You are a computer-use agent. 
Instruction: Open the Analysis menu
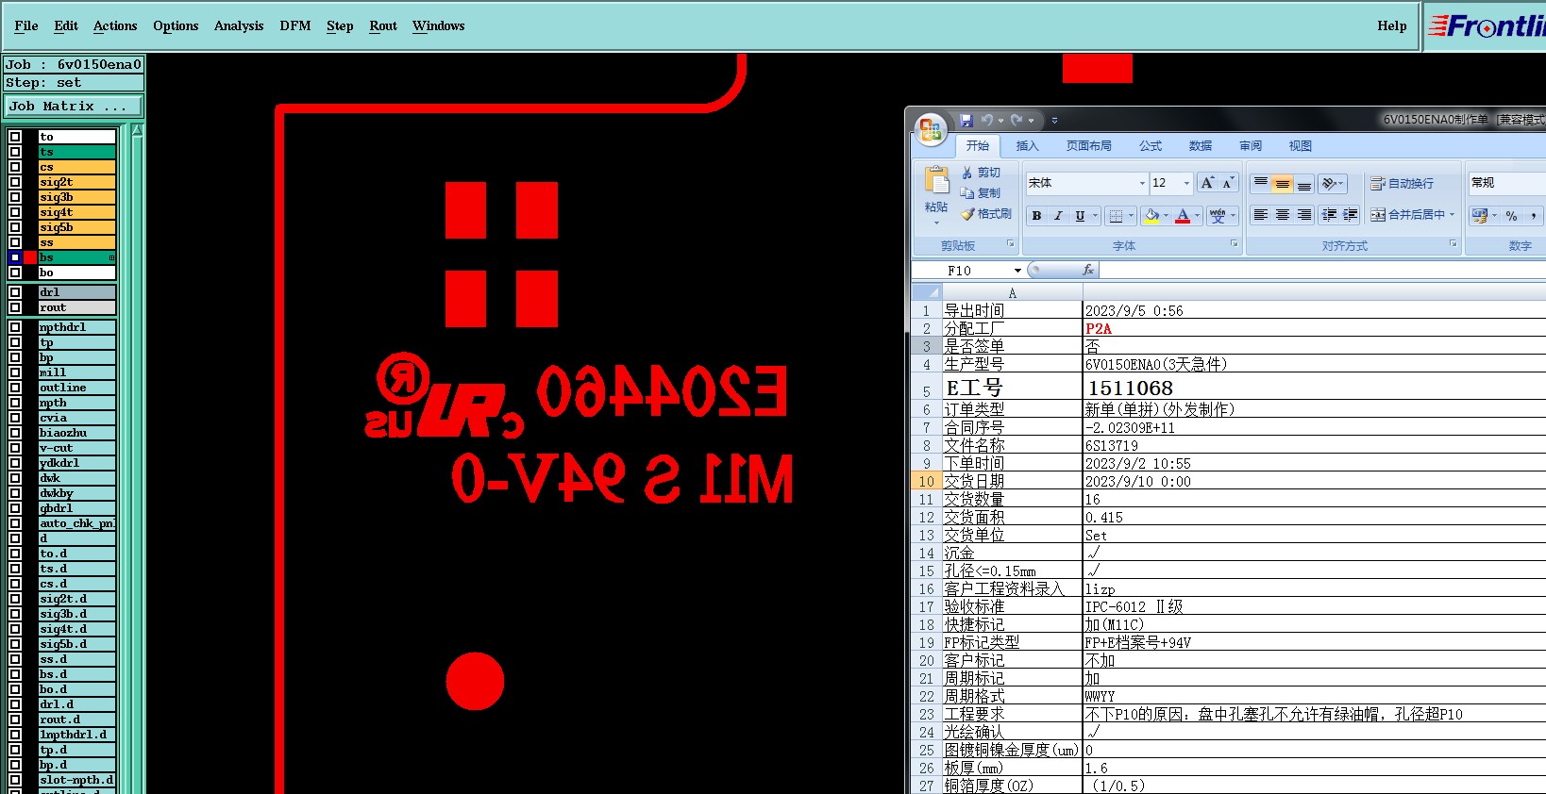coord(239,25)
